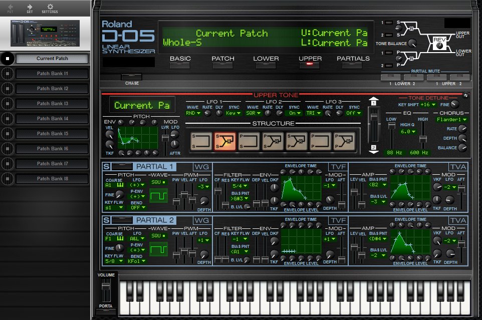Viewport: 482px width, 320px height.
Task: Select the highlighted S-S ring modulator structure
Action: (x=225, y=141)
